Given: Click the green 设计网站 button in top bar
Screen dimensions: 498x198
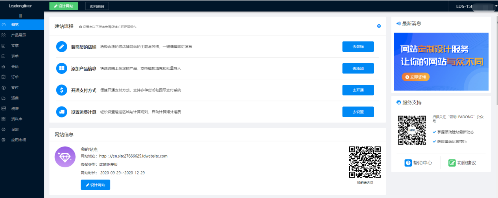Looking at the screenshot, I should (64, 6).
